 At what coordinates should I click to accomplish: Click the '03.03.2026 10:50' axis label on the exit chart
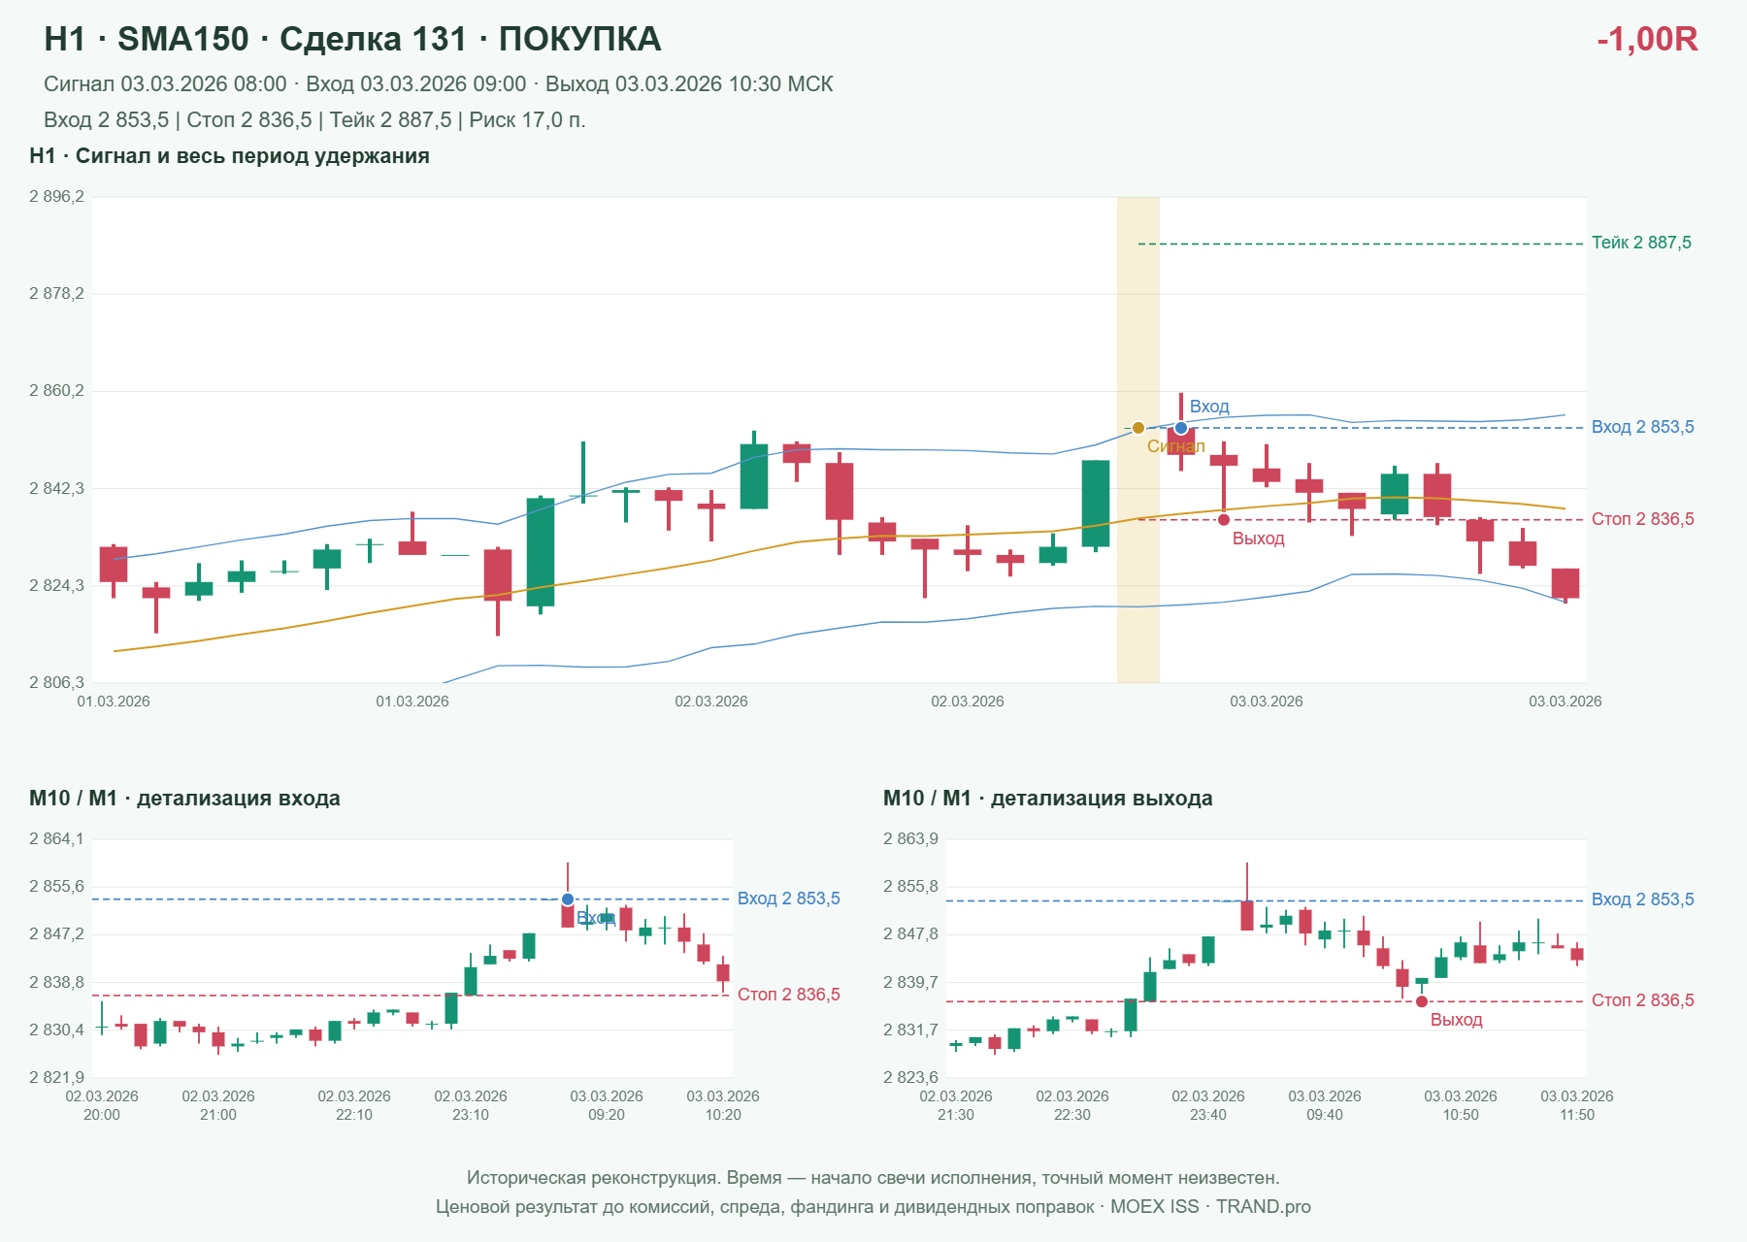pyautogui.click(x=1461, y=1105)
